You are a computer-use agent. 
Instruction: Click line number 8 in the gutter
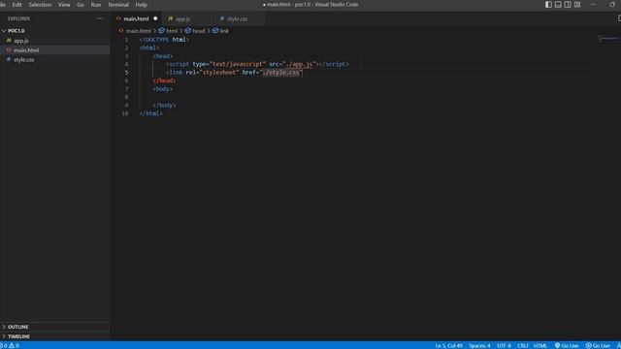pos(126,97)
